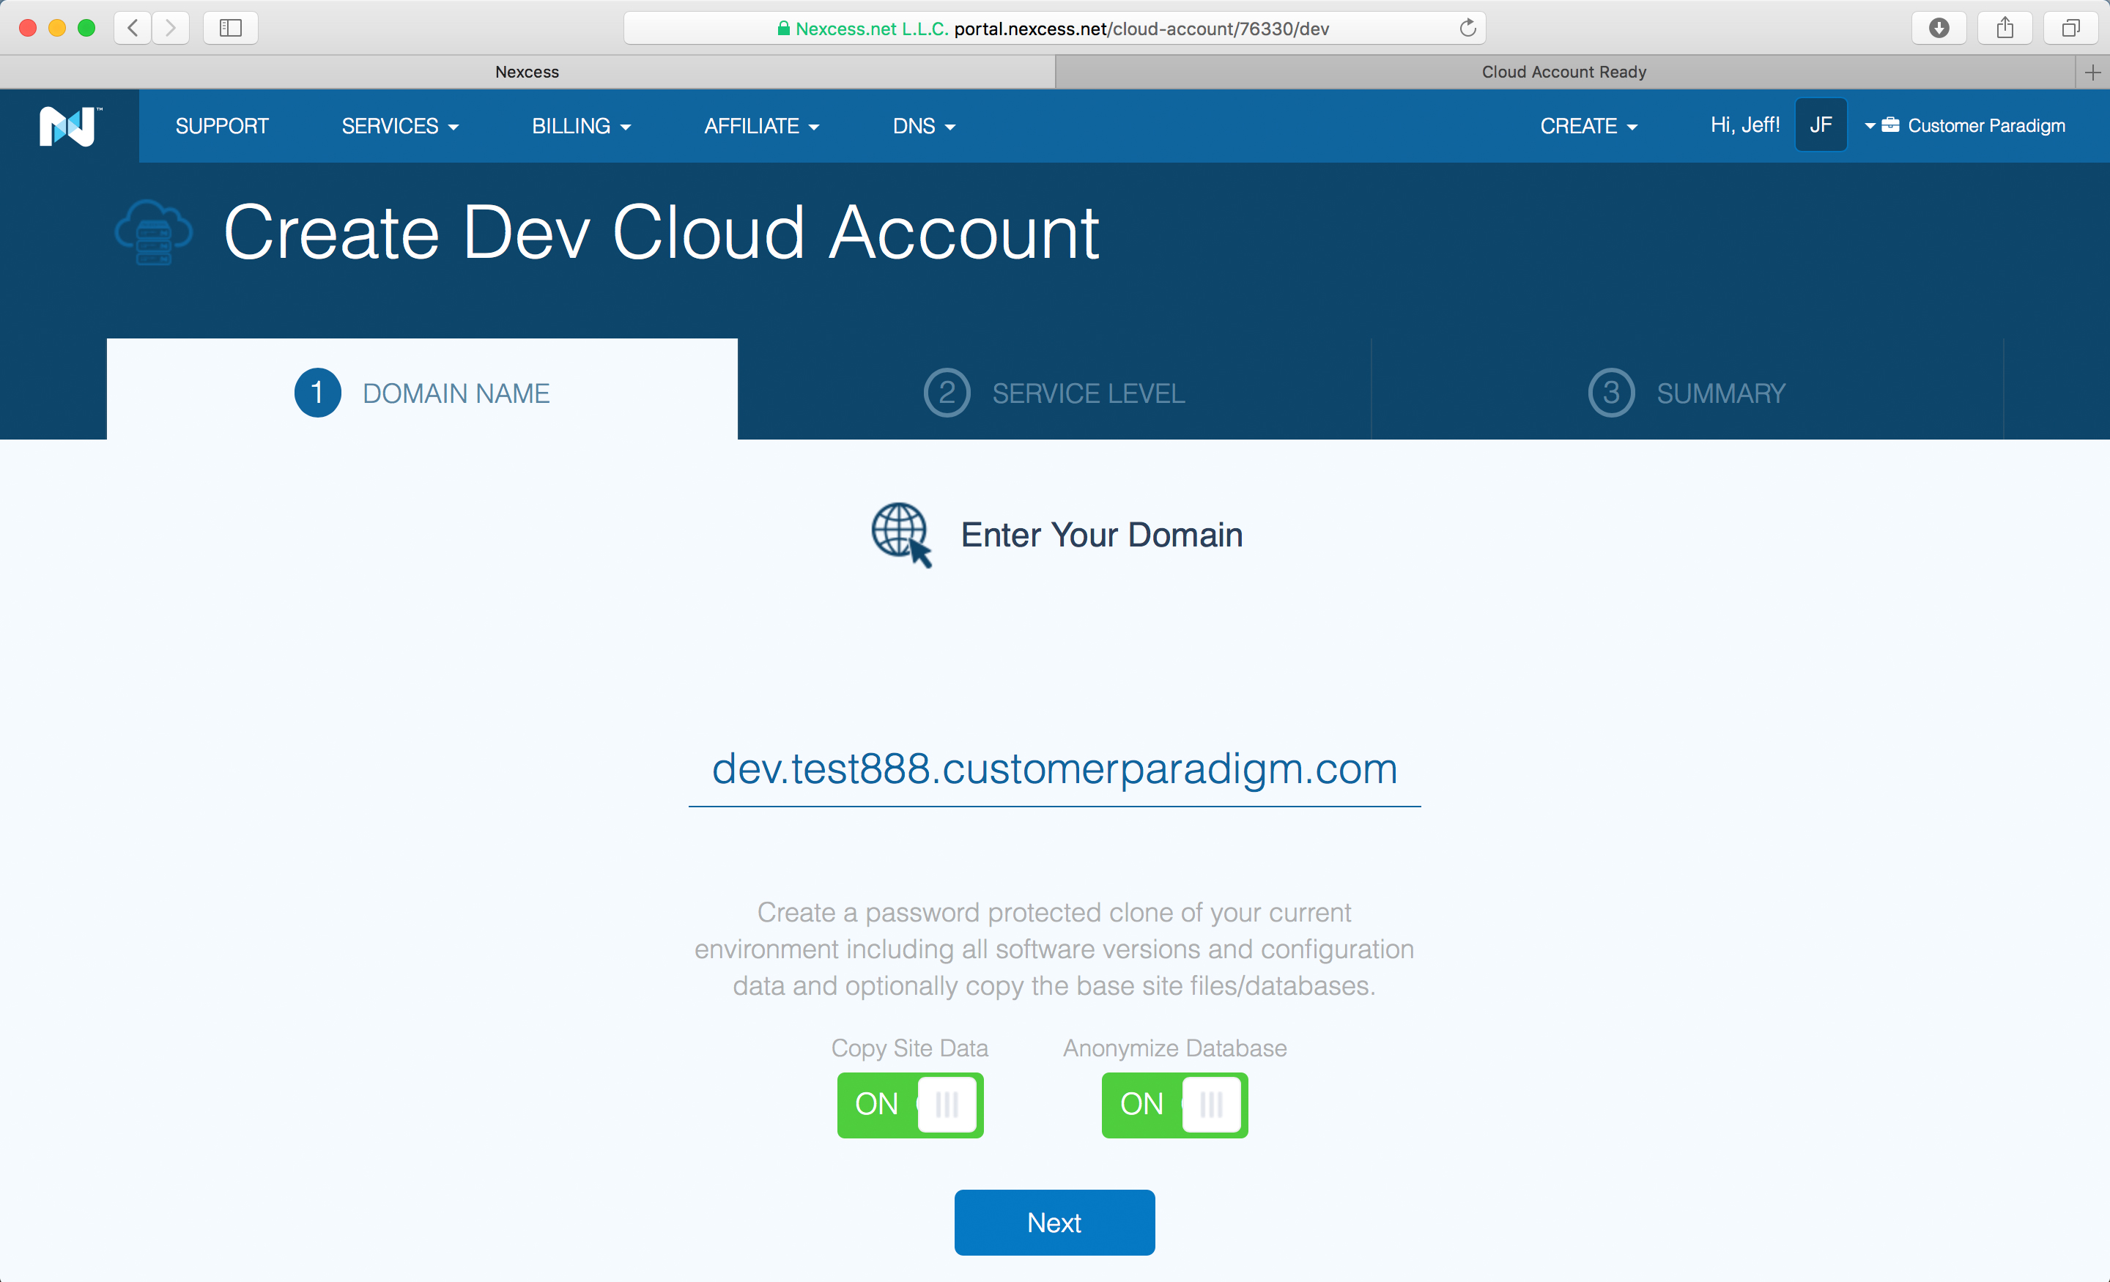This screenshot has width=2110, height=1282.
Task: Toggle Anonymize Database switch
Action: tap(1175, 1105)
